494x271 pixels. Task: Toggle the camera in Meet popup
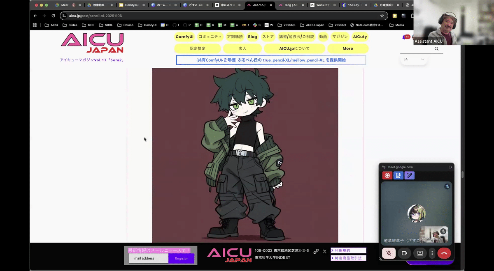(404, 253)
